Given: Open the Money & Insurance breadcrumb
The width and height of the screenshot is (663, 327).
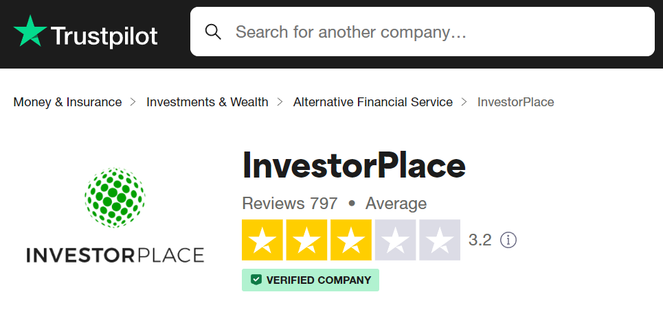Looking at the screenshot, I should point(67,102).
